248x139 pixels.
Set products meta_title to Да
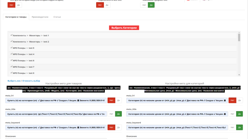pyautogui.click(x=118, y=114)
